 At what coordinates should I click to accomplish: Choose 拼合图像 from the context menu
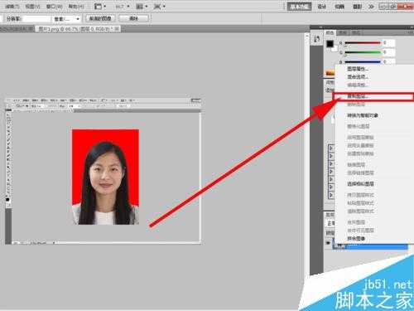coord(356,238)
